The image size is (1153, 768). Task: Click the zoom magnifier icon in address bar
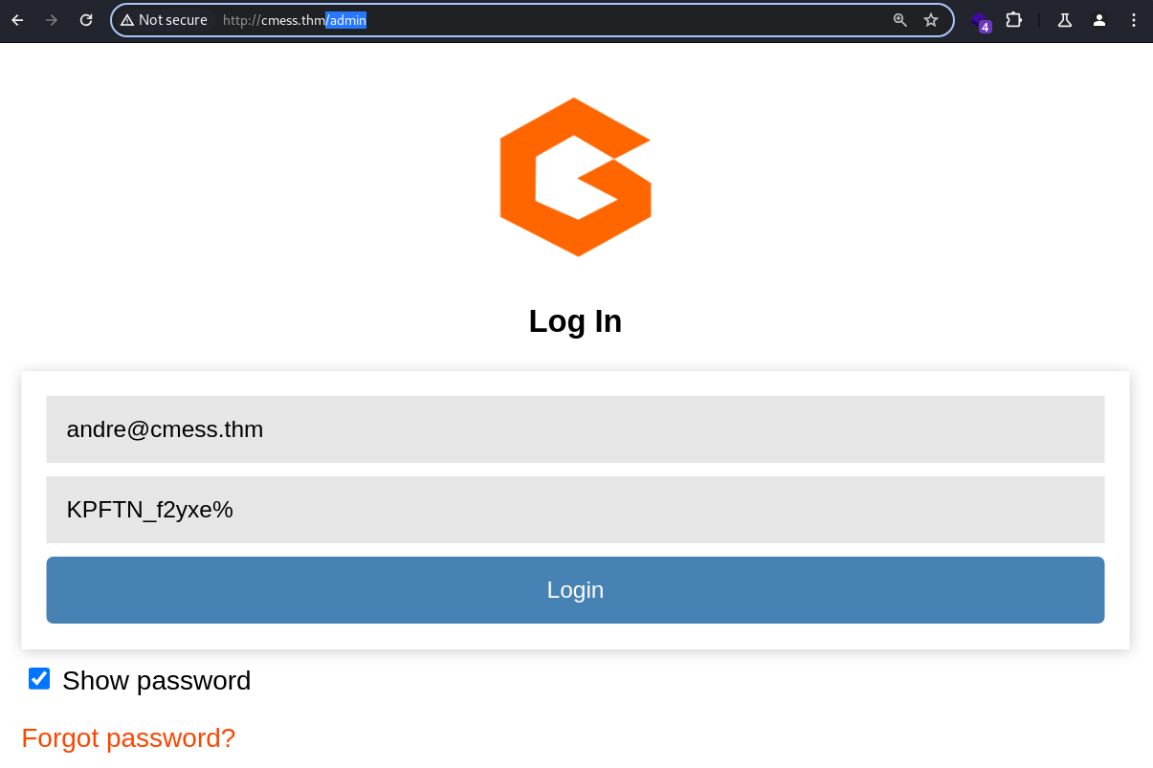(900, 20)
